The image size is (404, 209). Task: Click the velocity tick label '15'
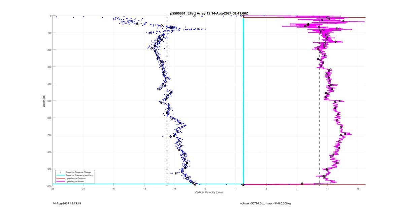(358, 189)
